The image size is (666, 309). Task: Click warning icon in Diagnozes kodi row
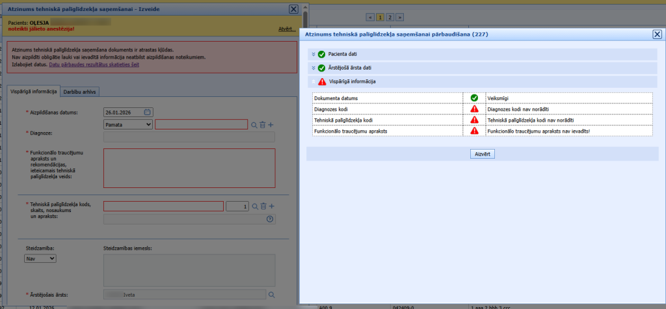[474, 109]
